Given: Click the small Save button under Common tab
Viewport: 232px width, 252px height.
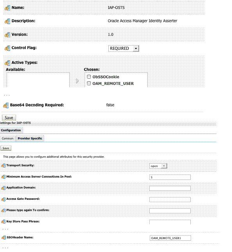Looking at the screenshot, I should [x=6, y=148].
